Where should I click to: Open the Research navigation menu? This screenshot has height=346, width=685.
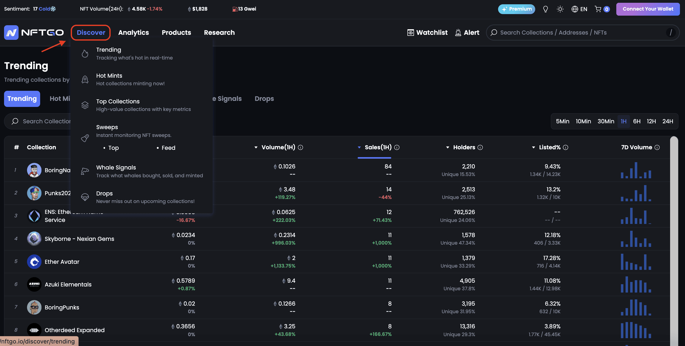pyautogui.click(x=219, y=33)
